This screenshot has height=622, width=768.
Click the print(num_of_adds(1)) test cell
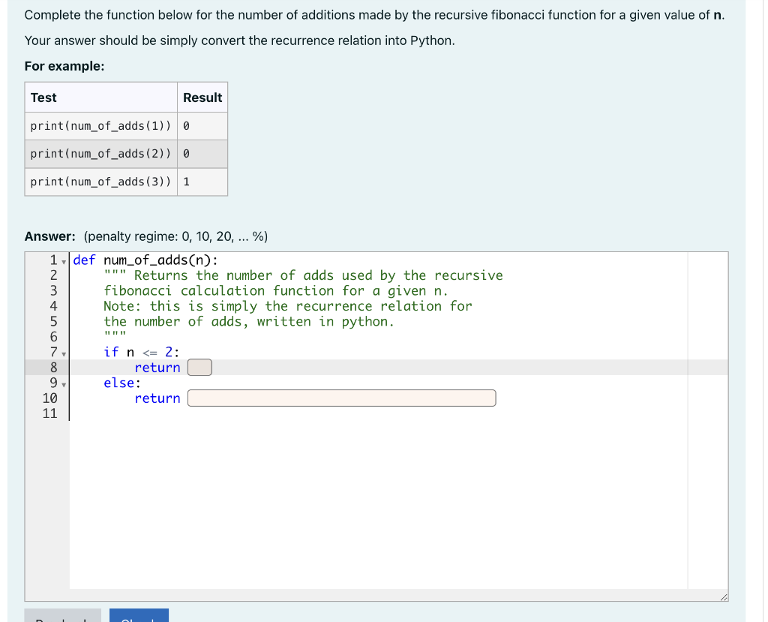pyautogui.click(x=100, y=125)
